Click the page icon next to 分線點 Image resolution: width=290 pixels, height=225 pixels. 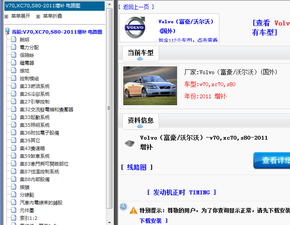[x=14, y=195]
